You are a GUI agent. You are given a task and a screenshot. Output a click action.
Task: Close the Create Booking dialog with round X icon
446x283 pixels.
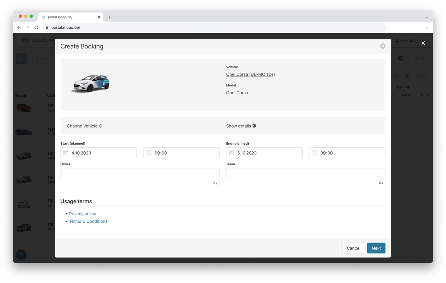(x=383, y=46)
